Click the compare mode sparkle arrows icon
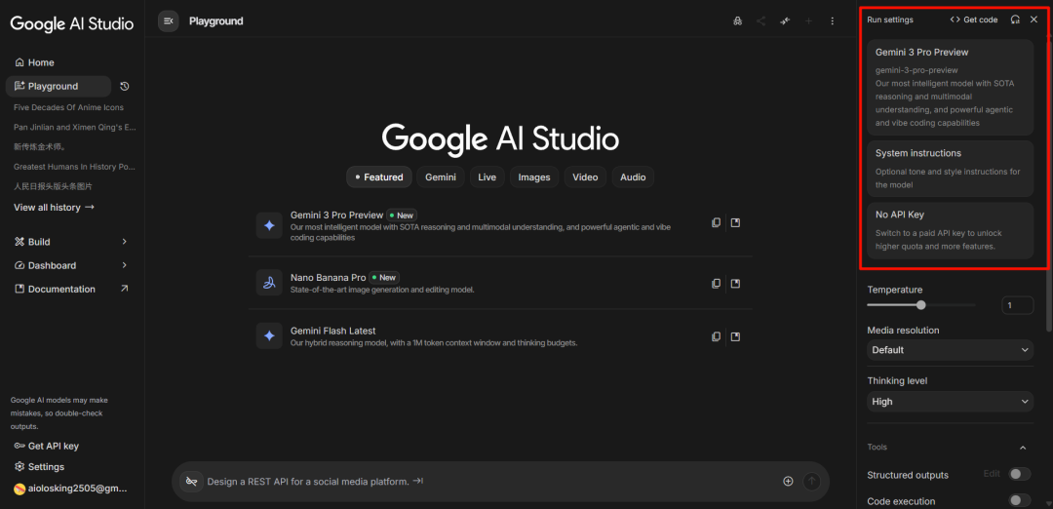Image resolution: width=1053 pixels, height=509 pixels. point(785,20)
